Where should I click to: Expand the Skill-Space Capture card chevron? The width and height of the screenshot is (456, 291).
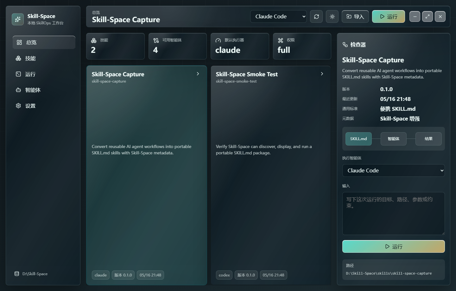click(198, 74)
